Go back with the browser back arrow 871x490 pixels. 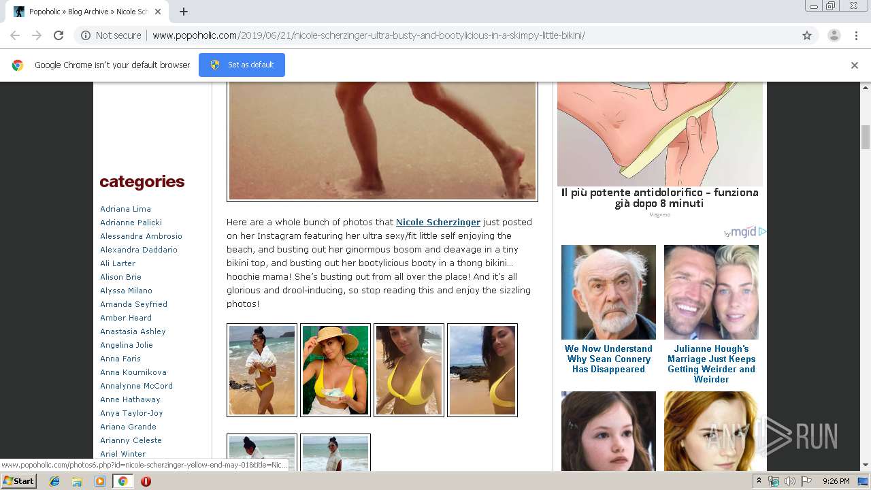(15, 35)
